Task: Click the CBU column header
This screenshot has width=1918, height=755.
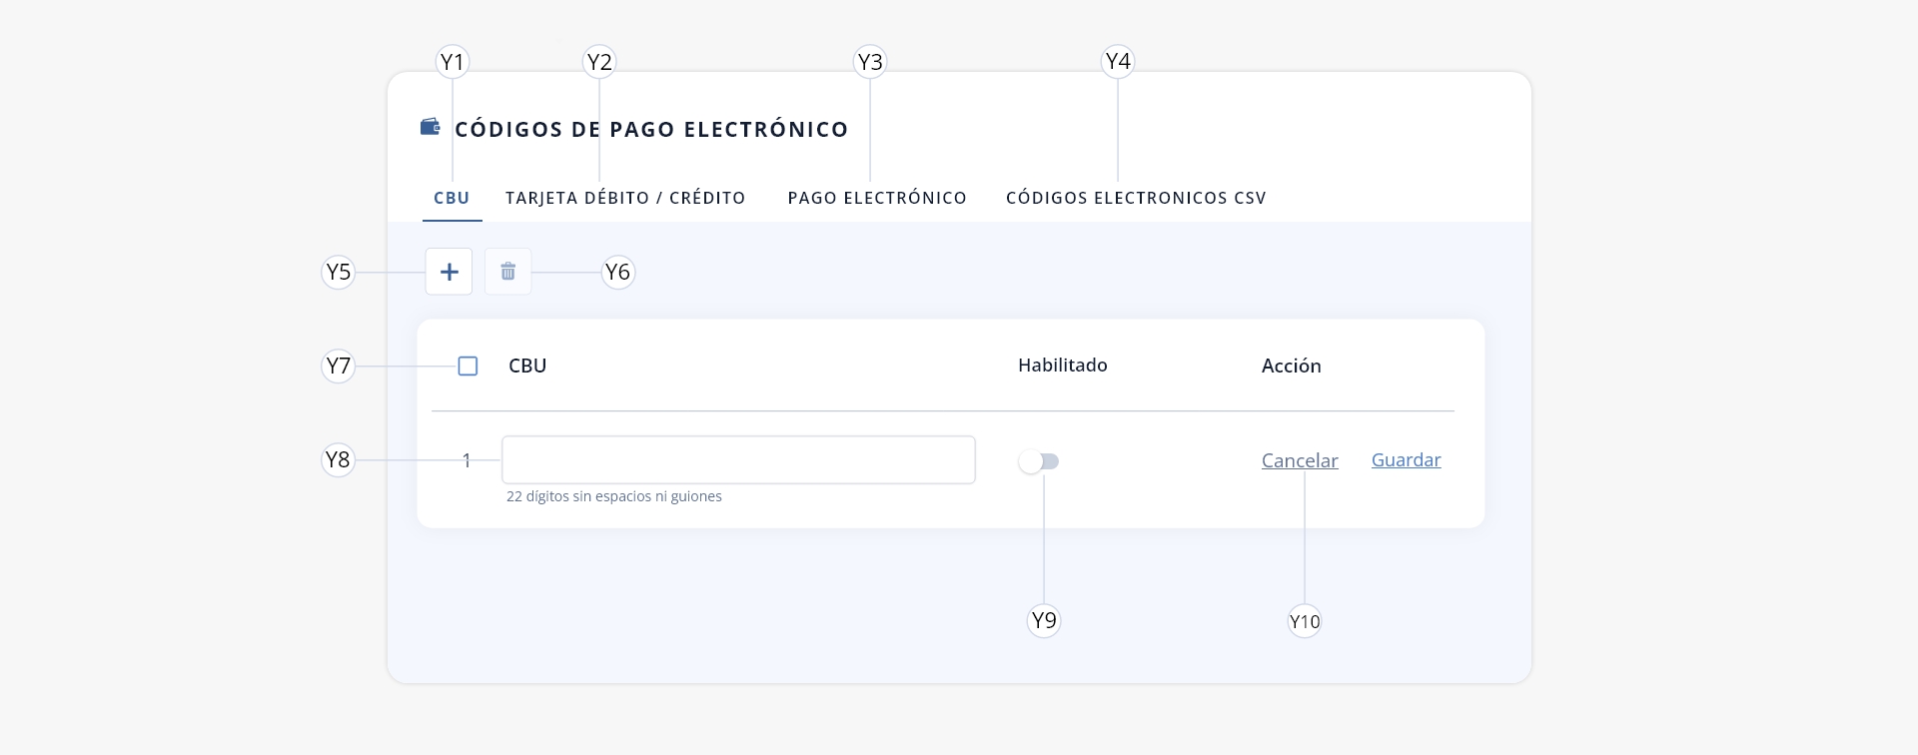Action: tap(527, 366)
